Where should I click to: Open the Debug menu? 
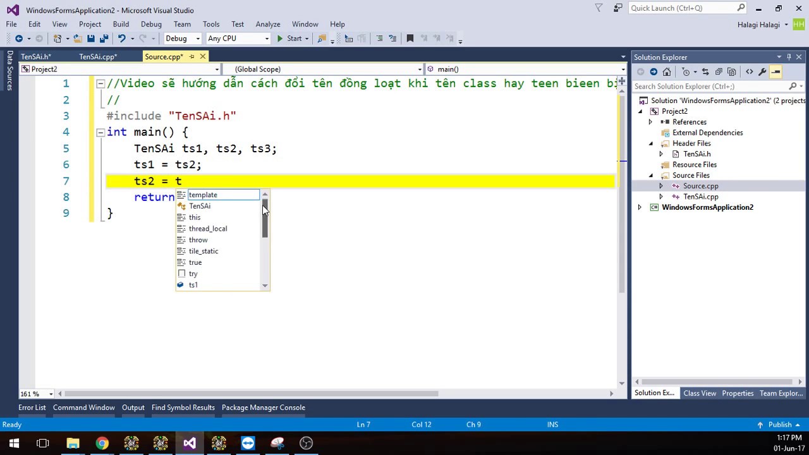151,24
